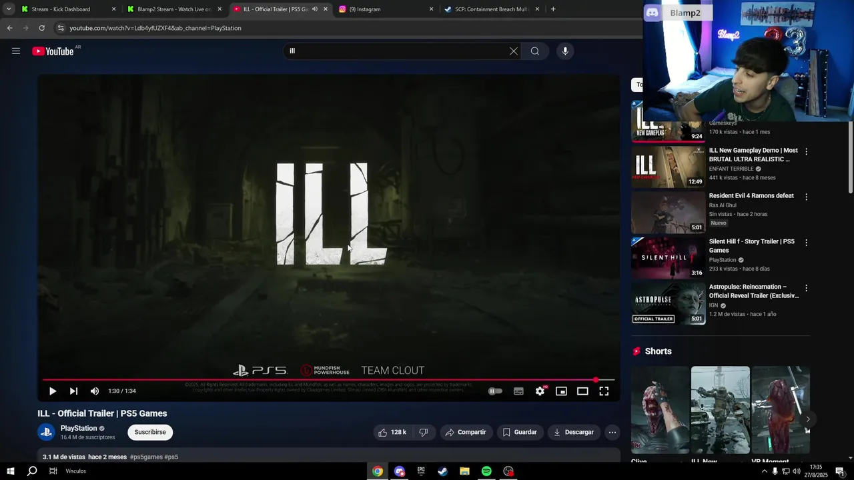The image size is (854, 480).
Task: Mute the video player volume
Action: point(95,391)
